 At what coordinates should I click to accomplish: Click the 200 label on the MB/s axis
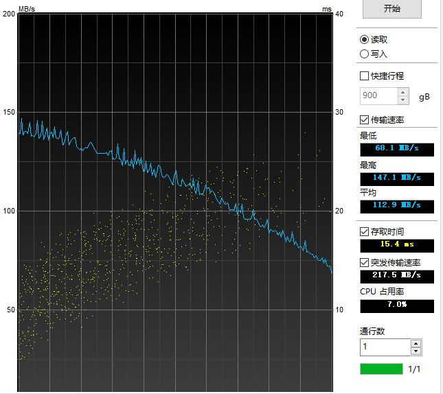(8, 14)
